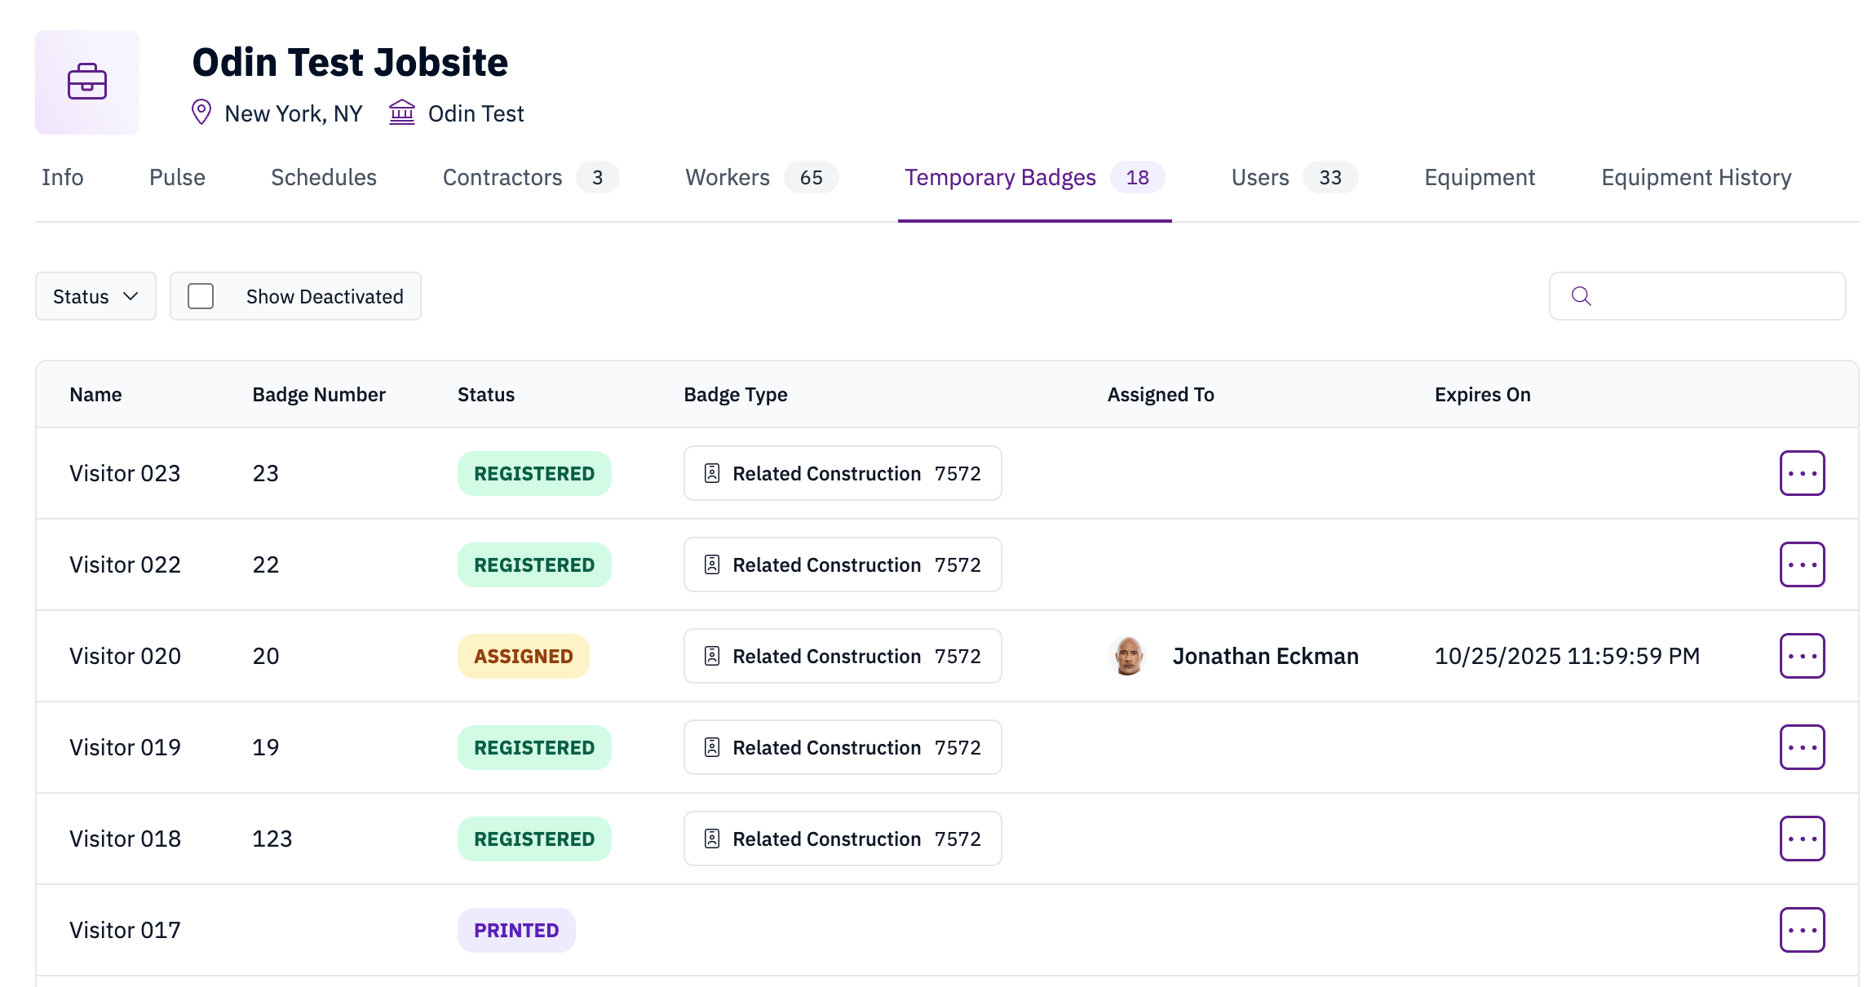Click the Name column header
The height and width of the screenshot is (987, 1876).
[x=95, y=395]
